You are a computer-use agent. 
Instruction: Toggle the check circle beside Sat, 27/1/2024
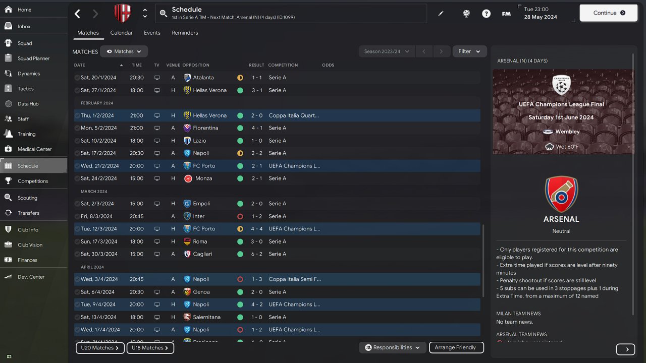(x=77, y=90)
